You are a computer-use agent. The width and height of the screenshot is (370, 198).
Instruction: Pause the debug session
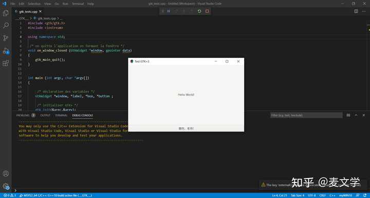point(169,11)
